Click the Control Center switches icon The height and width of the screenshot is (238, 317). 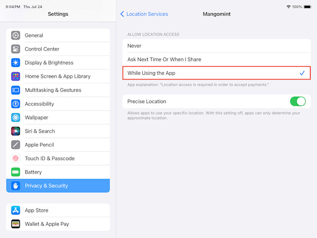[15, 49]
